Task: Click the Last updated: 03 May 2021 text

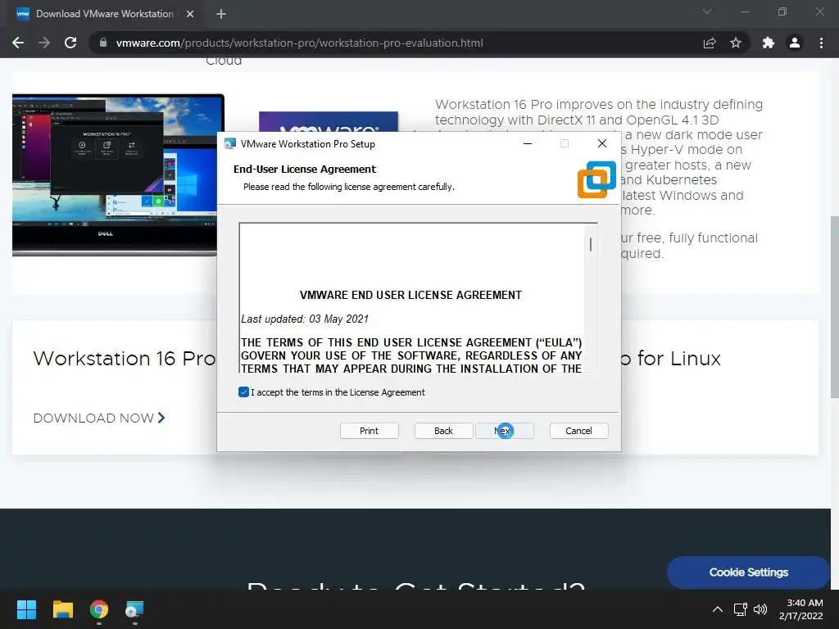Action: [x=305, y=319]
